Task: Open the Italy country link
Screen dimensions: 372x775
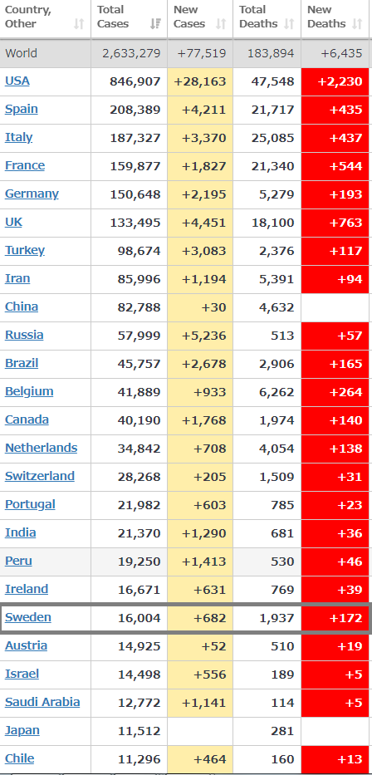Action: (19, 137)
